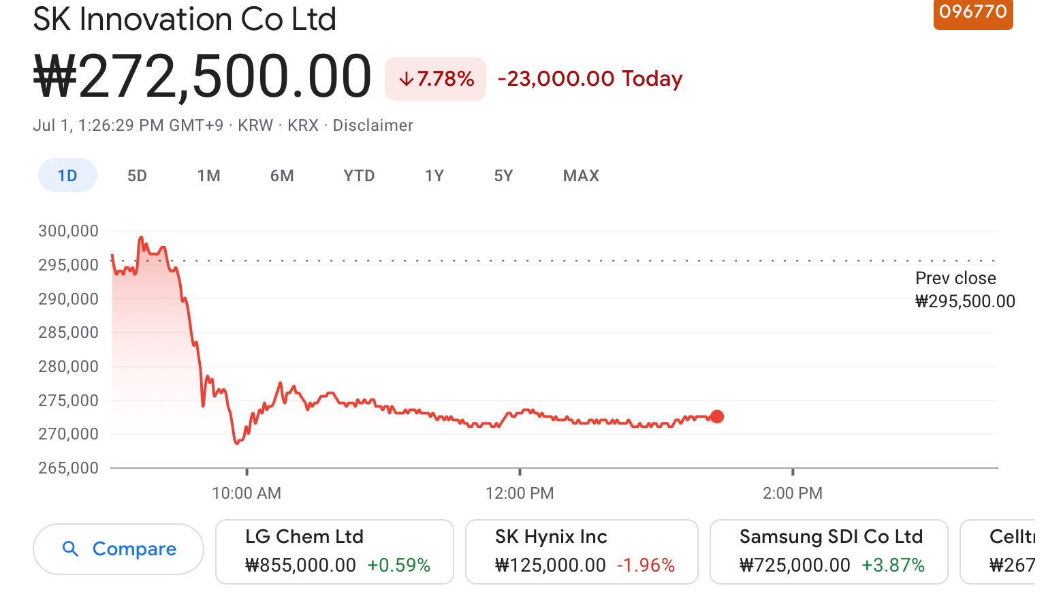
Task: Switch chart to YTD
Action: [359, 176]
